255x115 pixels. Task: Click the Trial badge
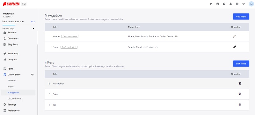tap(24, 4)
